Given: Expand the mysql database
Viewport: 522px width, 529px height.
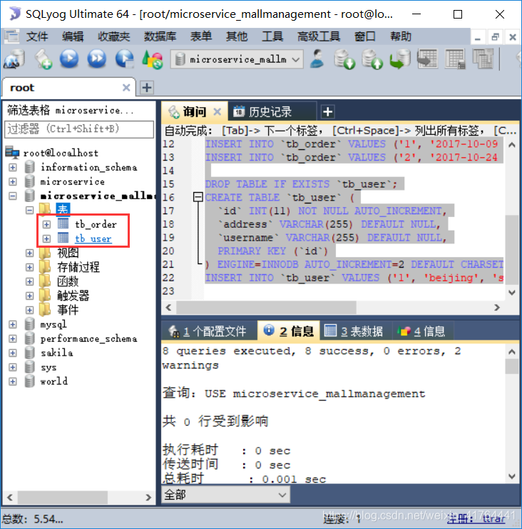Looking at the screenshot, I should pos(13,324).
